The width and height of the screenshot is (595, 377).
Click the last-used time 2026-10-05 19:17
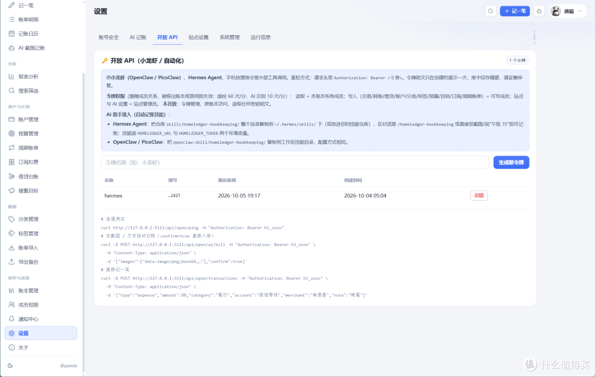coord(239,196)
